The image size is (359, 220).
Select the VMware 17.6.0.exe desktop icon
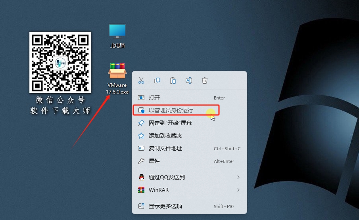point(117,78)
